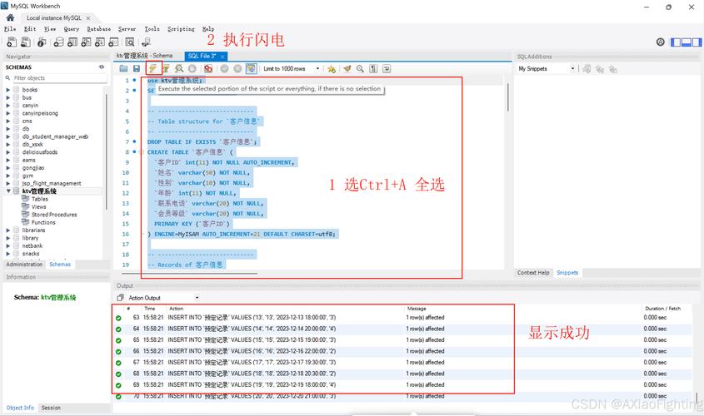Screen dimensions: 704x416
Task: Switch to the Context Help tab
Action: [533, 273]
